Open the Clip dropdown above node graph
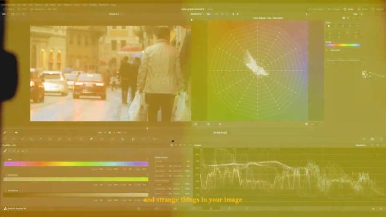The width and height of the screenshot is (386, 217). (356, 14)
